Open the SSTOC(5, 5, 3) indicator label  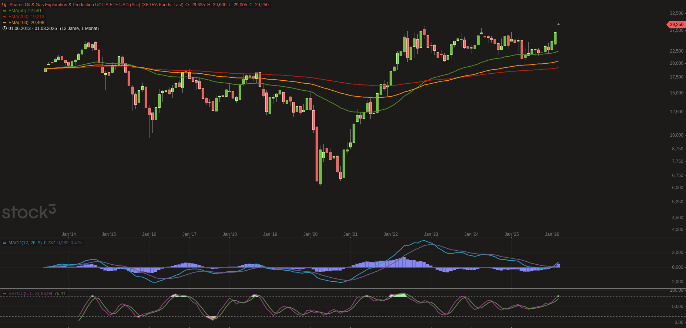24,294
